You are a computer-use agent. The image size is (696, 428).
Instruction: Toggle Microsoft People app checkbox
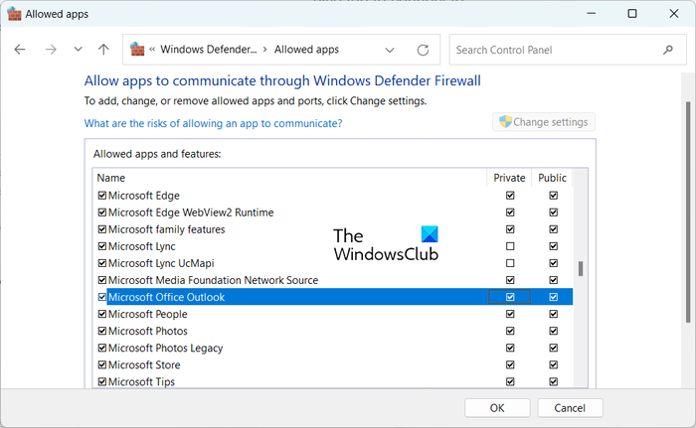pos(102,314)
